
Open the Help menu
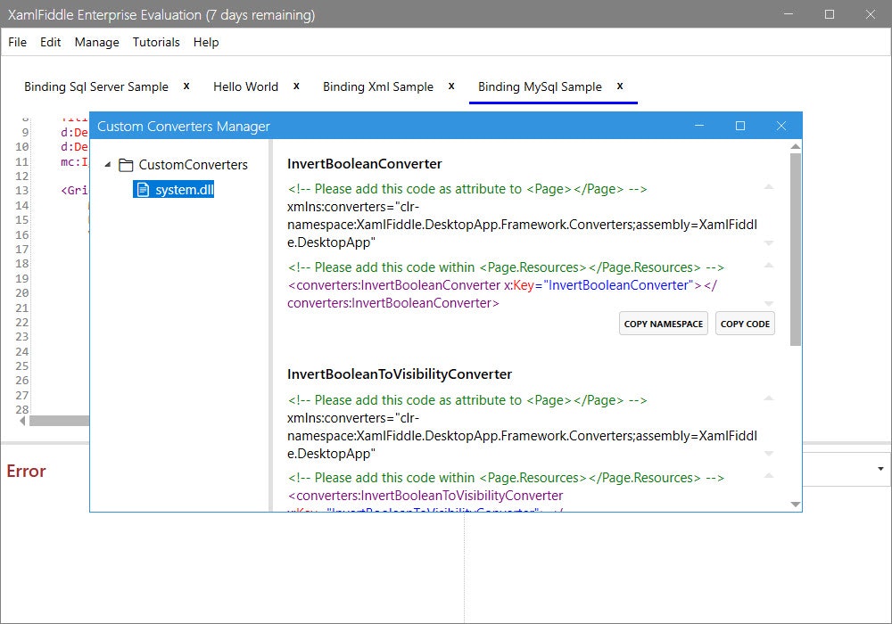coord(206,42)
